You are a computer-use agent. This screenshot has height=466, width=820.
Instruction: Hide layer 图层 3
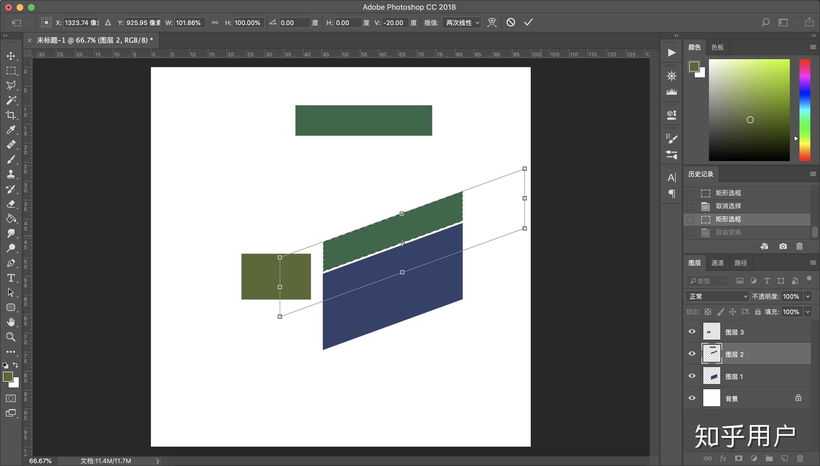click(692, 331)
